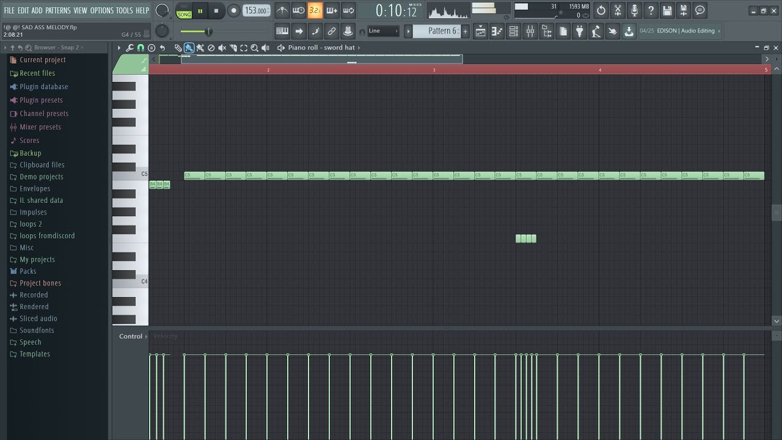Click the playback scrub speaker tool
782x440 pixels.
tap(266, 48)
